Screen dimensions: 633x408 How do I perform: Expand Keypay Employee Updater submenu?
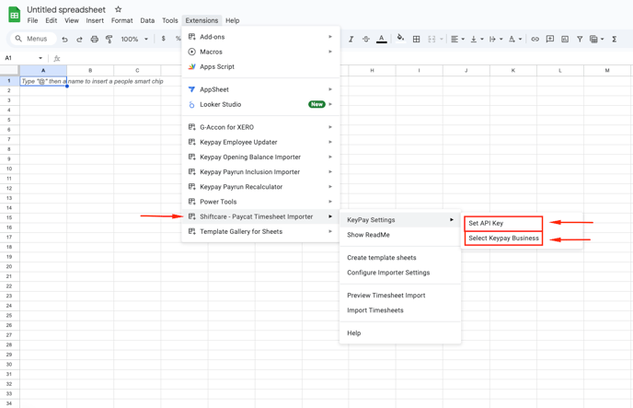coord(260,142)
